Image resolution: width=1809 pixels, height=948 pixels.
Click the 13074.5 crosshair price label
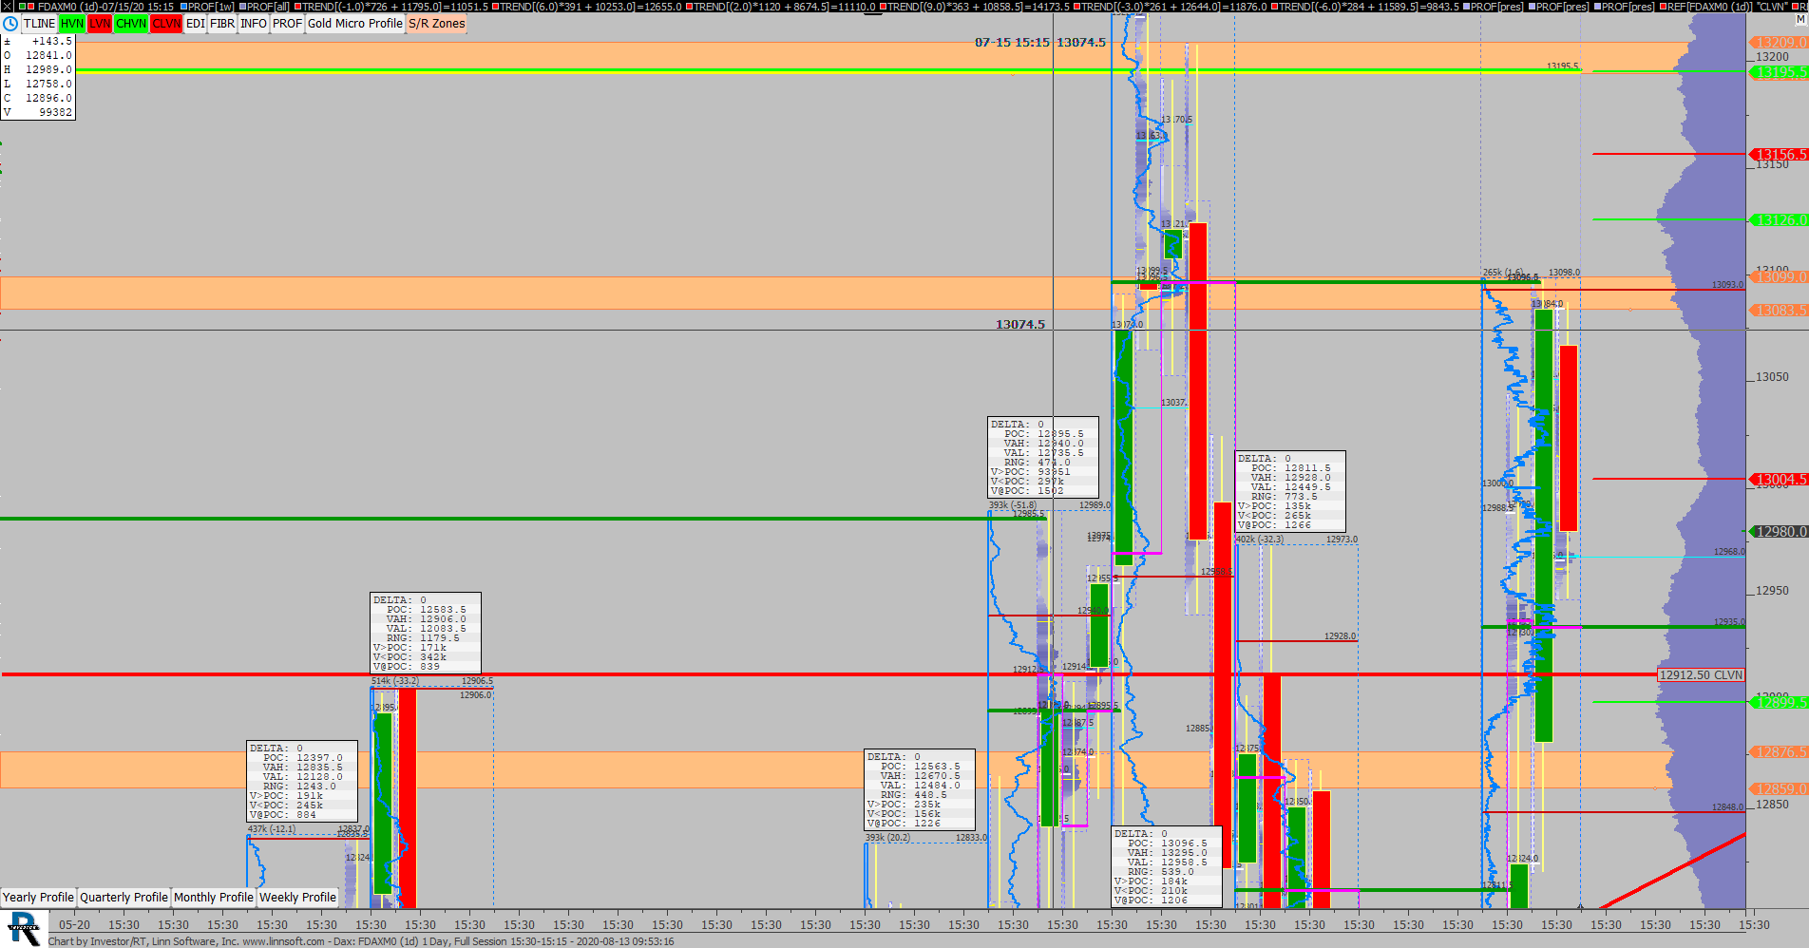1019,324
